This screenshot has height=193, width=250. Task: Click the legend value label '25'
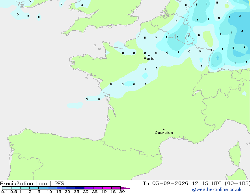click(x=76, y=191)
